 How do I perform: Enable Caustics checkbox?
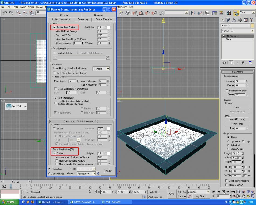[54, 128]
